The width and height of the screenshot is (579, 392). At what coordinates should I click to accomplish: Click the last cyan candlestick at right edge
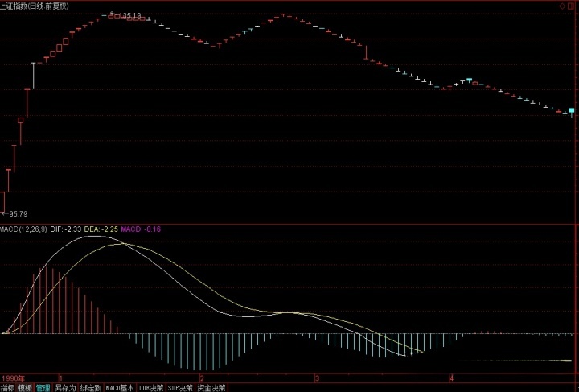[x=572, y=112]
